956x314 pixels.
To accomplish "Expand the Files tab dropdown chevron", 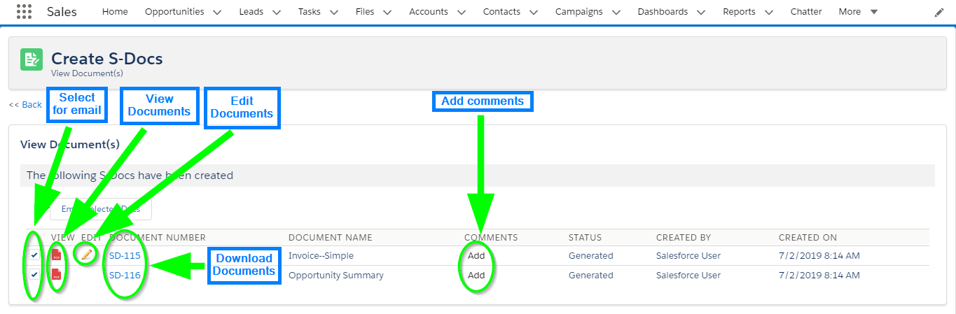I will pos(387,12).
